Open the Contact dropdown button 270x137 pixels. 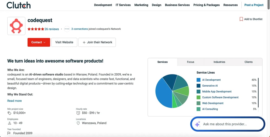39,42
